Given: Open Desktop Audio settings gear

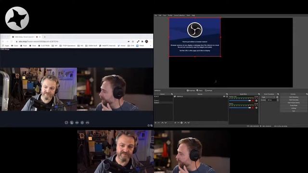Looking at the screenshot, I should tap(257, 100).
